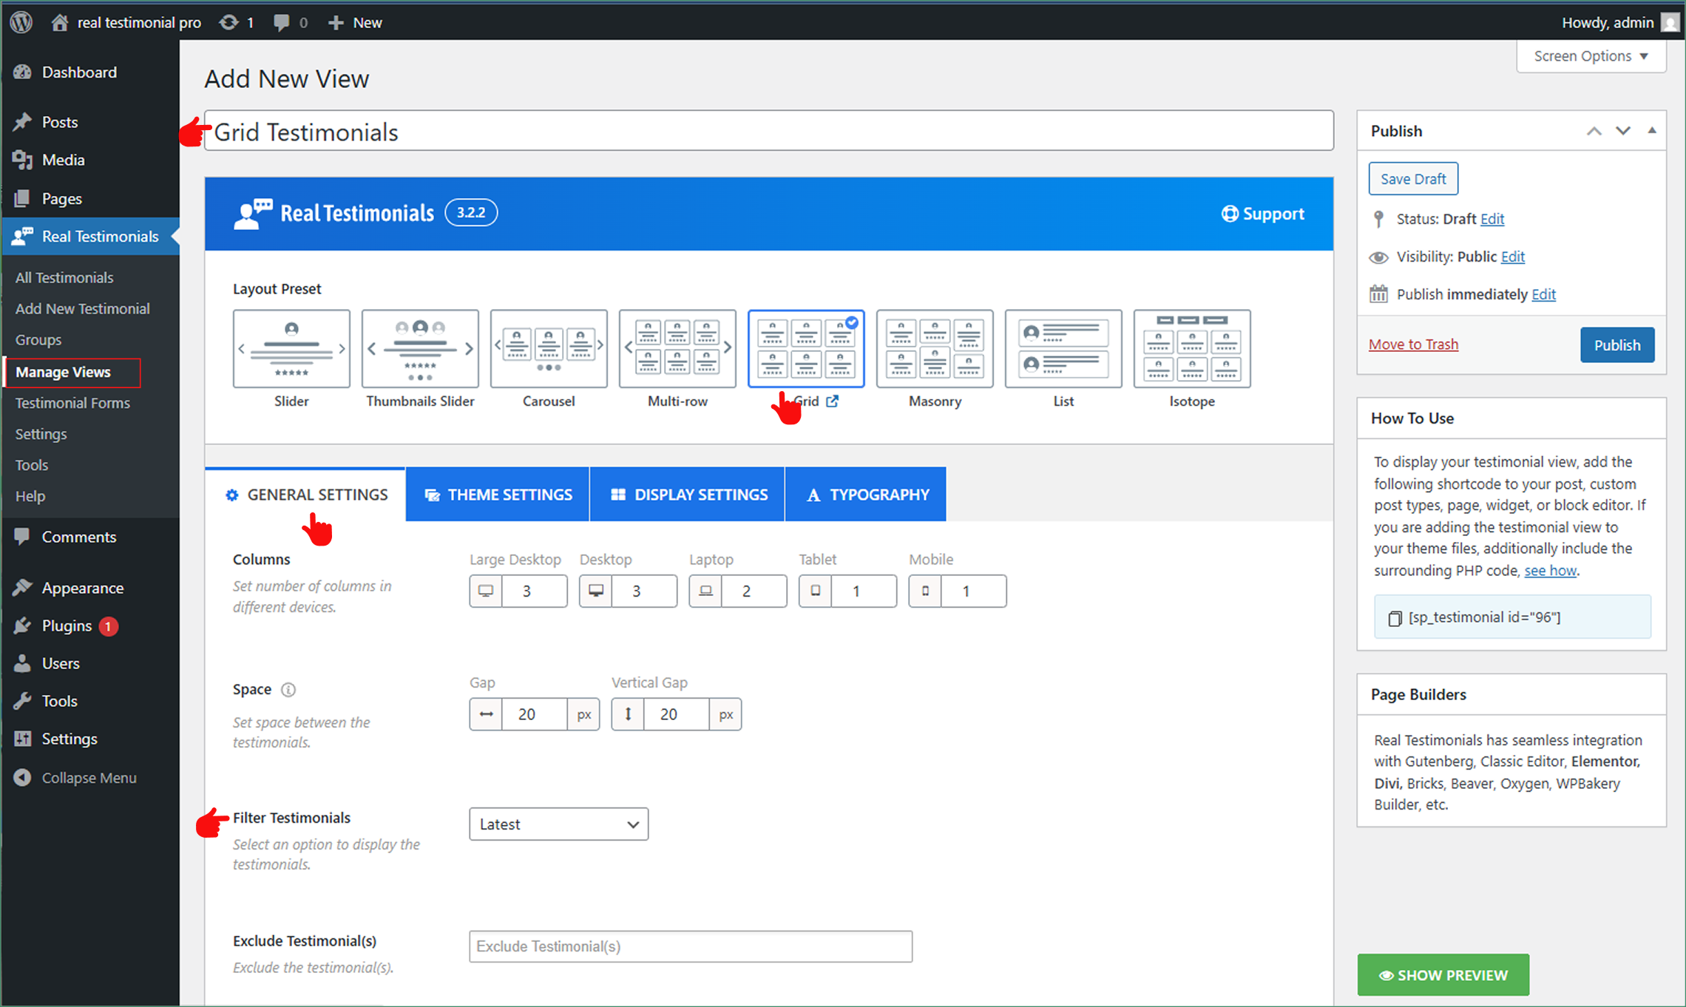This screenshot has height=1007, width=1686.
Task: Select the Multi-row layout preset
Action: (x=677, y=348)
